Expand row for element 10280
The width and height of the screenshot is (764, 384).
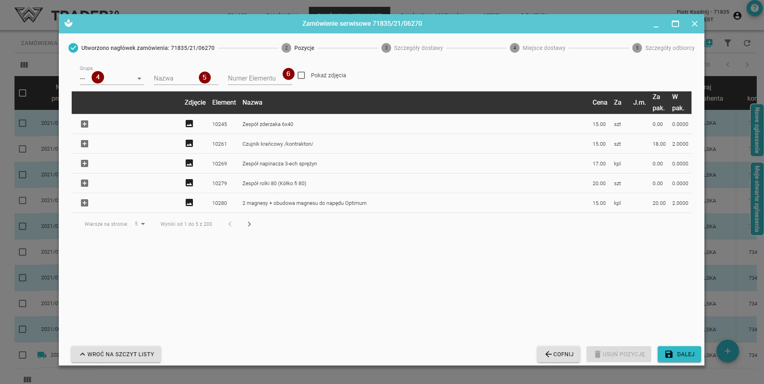coord(85,203)
